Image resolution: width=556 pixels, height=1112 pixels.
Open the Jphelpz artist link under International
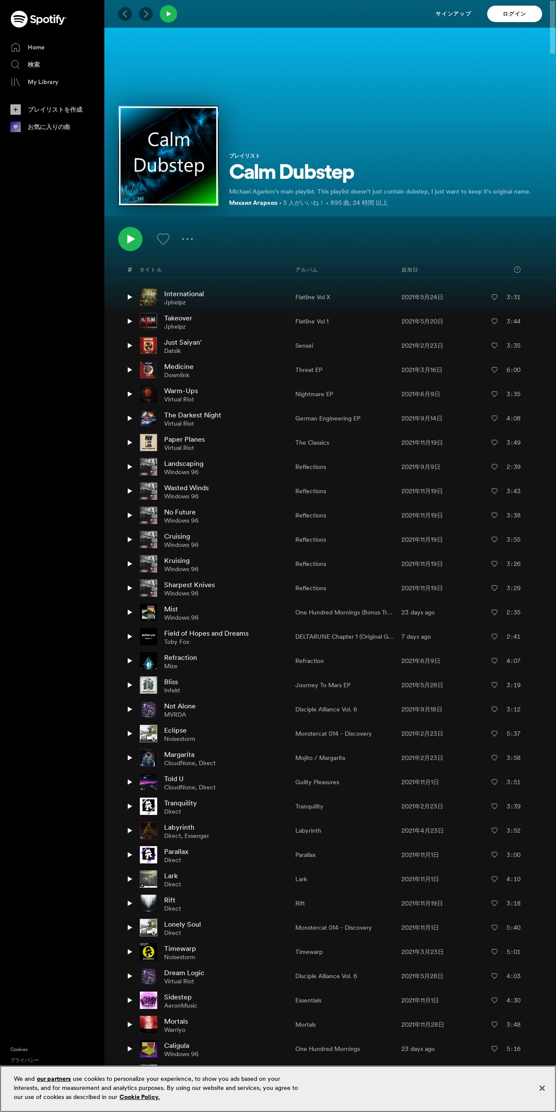point(175,303)
